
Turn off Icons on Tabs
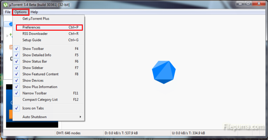(x=33, y=108)
